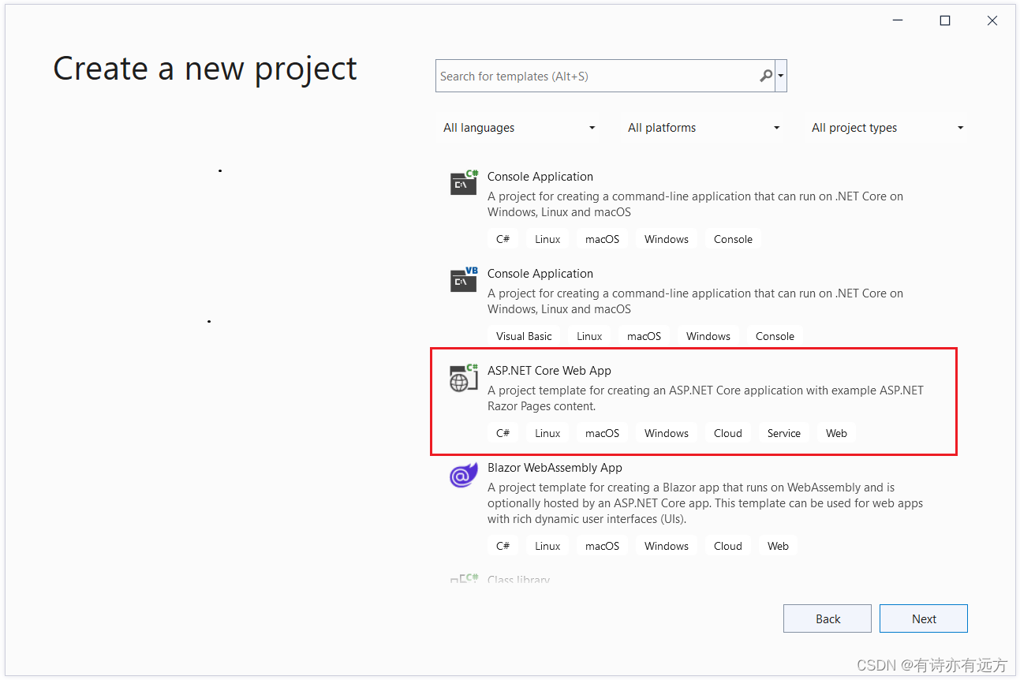Click the Next button
Screen dimensions: 1020x680
point(924,618)
